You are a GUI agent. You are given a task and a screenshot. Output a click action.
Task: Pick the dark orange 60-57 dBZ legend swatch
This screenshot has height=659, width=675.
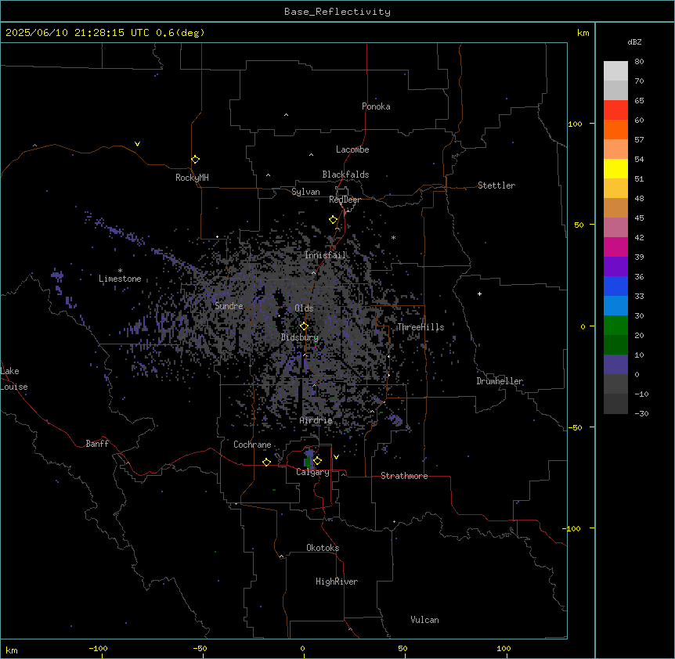coord(615,129)
